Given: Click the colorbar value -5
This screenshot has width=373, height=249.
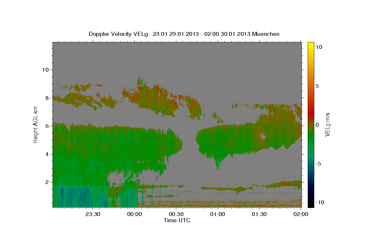Looking at the screenshot, I should click(x=318, y=164).
